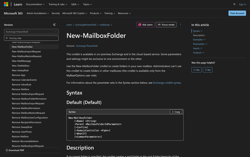This screenshot has height=157, width=250.
Task: Open the search magnifier icon
Action: (234, 4)
